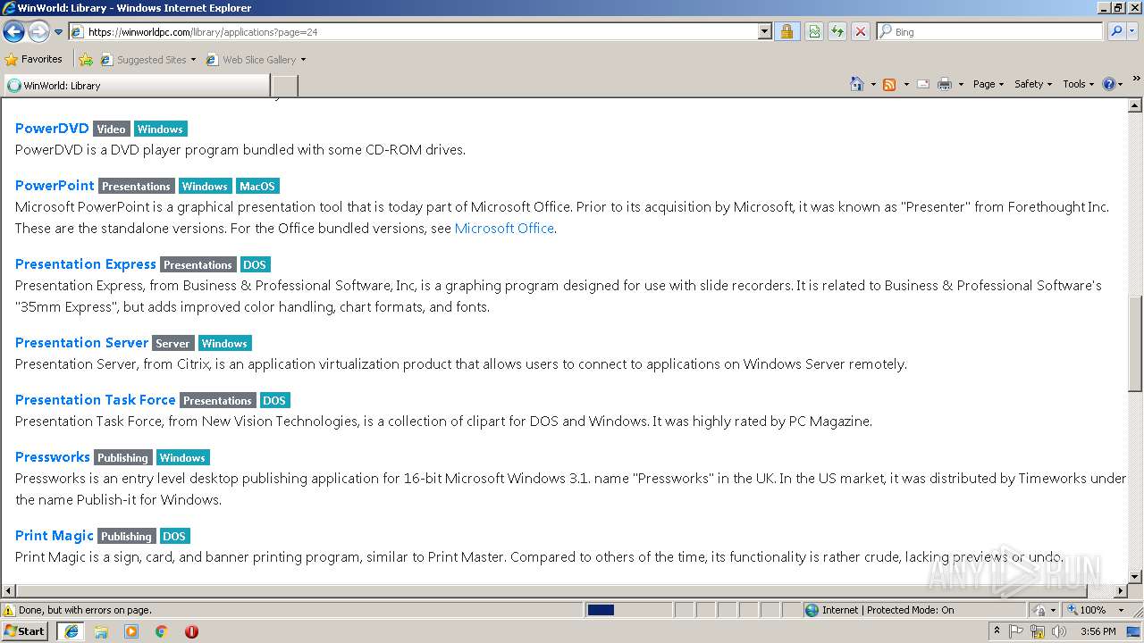Click the MacOS tag next to PowerPoint
The height and width of the screenshot is (643, 1144).
pyautogui.click(x=257, y=187)
